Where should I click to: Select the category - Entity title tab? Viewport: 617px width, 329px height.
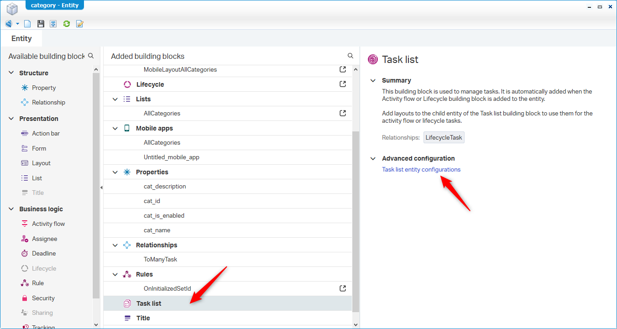[x=55, y=5]
